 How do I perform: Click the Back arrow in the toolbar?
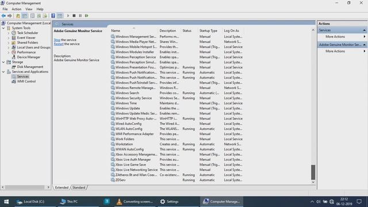3,16
